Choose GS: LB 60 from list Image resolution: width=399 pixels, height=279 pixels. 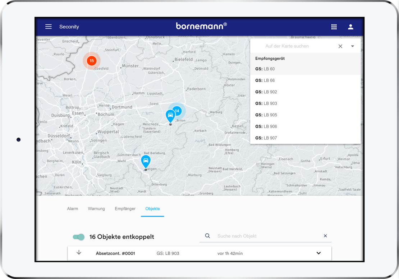click(x=305, y=69)
